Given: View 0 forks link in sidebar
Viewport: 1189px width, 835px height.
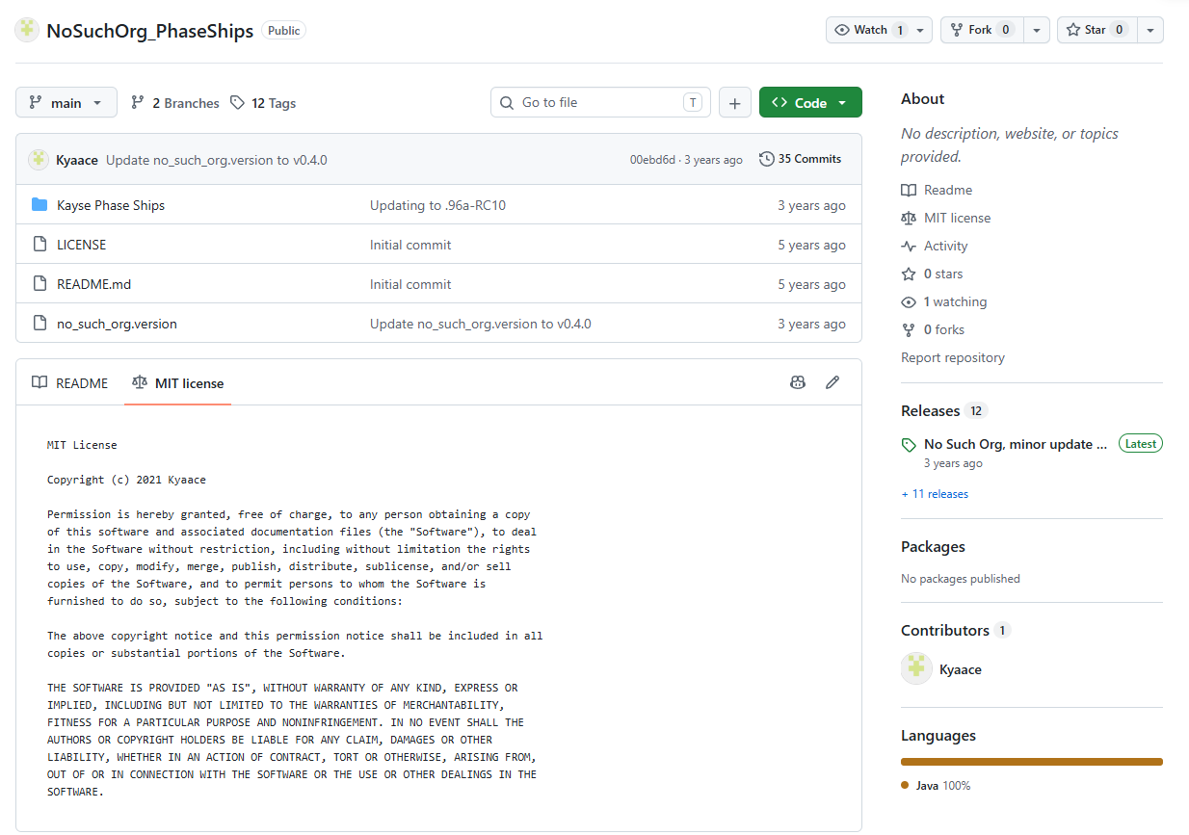Looking at the screenshot, I should click(933, 329).
